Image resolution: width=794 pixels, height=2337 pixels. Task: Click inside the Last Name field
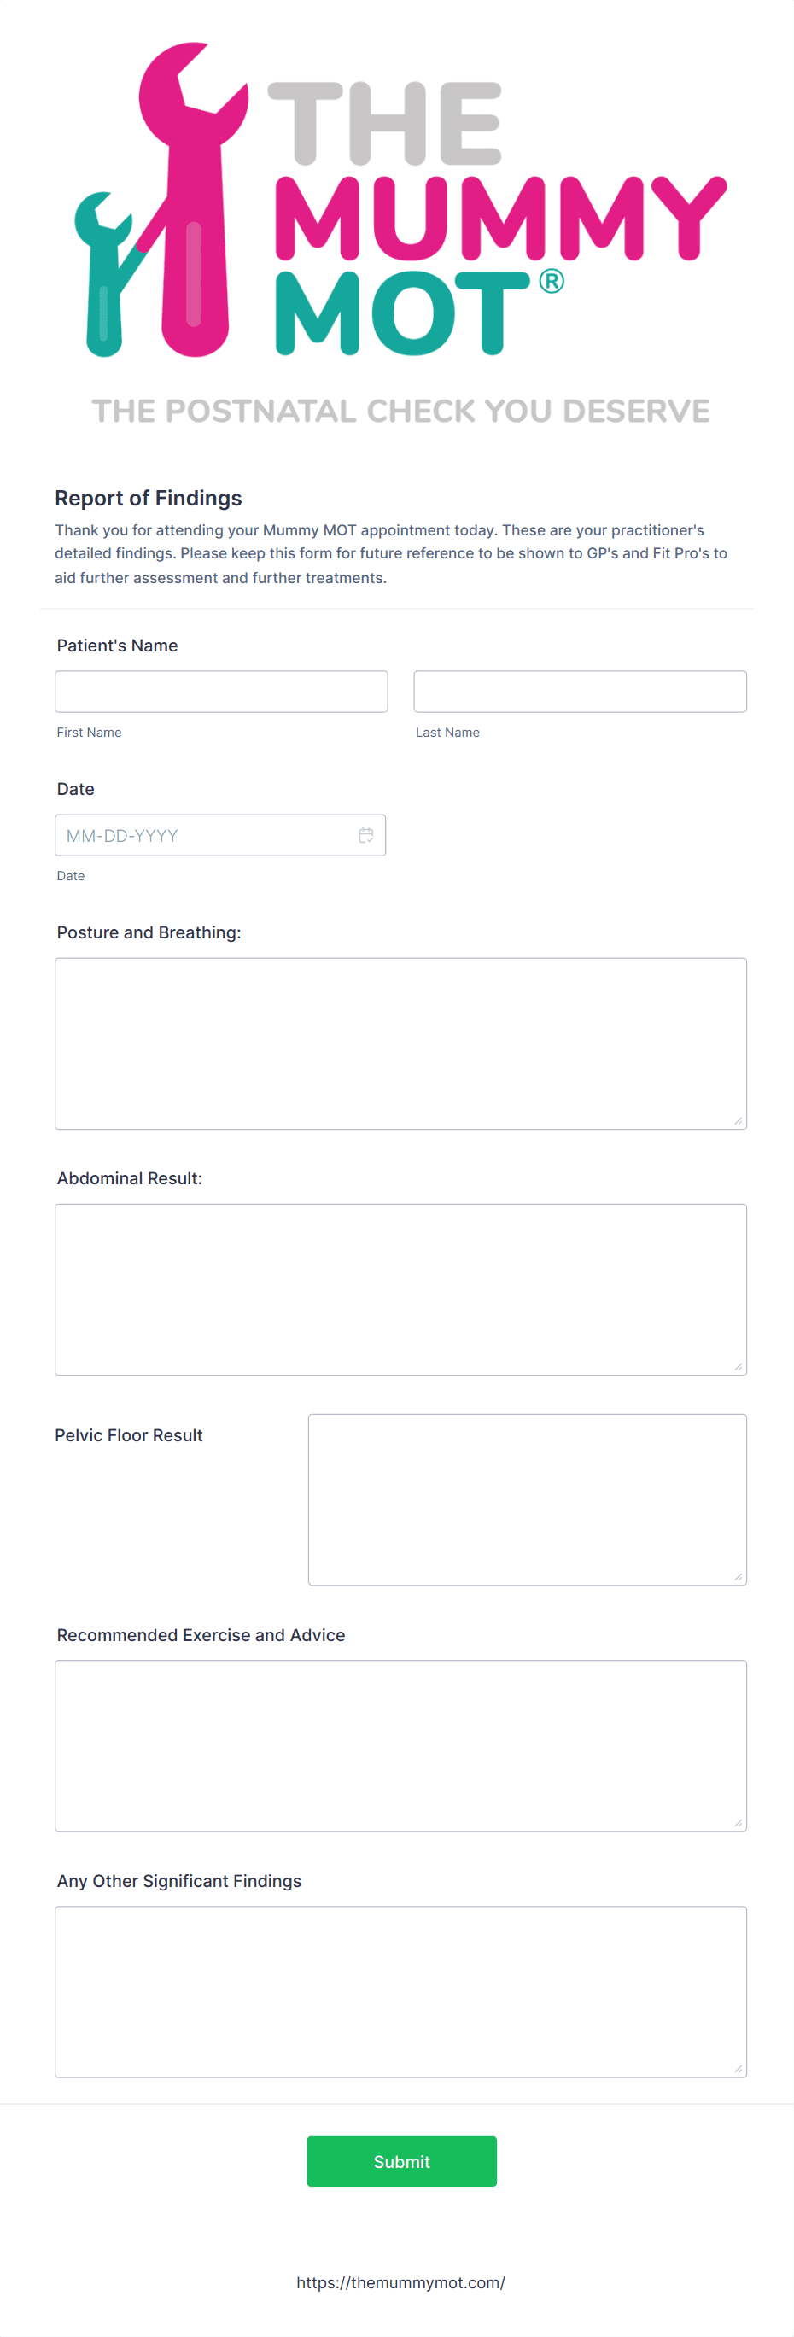[579, 691]
